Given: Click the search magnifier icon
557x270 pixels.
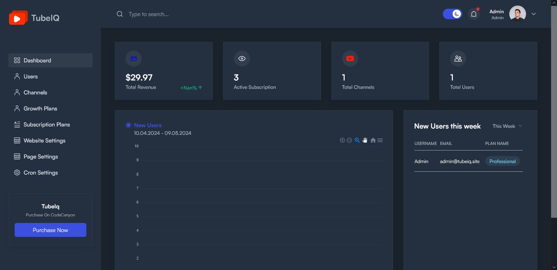Looking at the screenshot, I should [120, 14].
